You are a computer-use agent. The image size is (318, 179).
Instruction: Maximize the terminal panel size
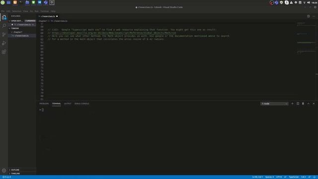click(x=308, y=104)
